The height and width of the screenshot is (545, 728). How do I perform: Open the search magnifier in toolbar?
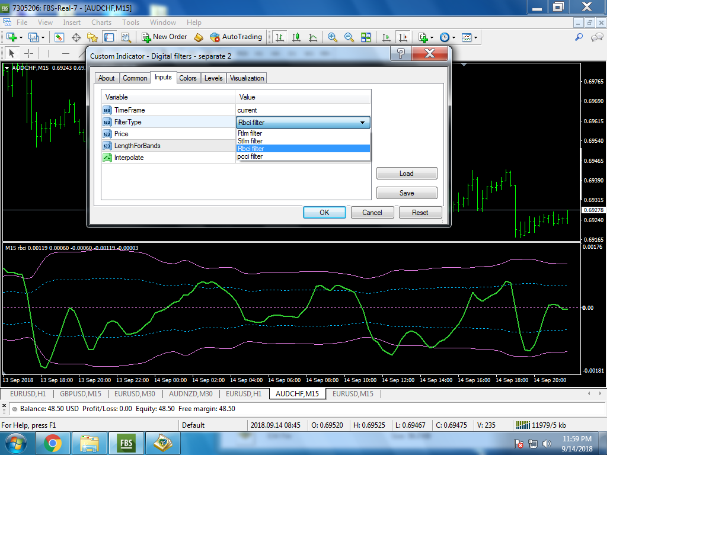click(x=579, y=37)
